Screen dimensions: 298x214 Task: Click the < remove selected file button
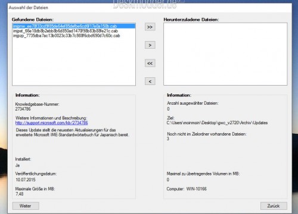(150, 81)
